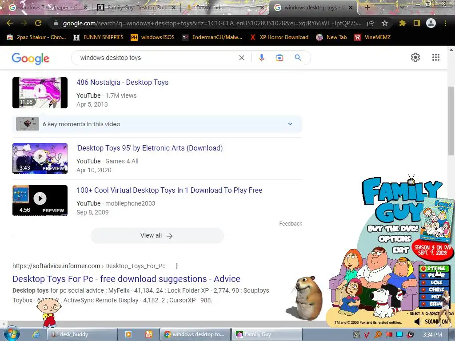Select Chris in Family Guy character list

click(x=434, y=289)
